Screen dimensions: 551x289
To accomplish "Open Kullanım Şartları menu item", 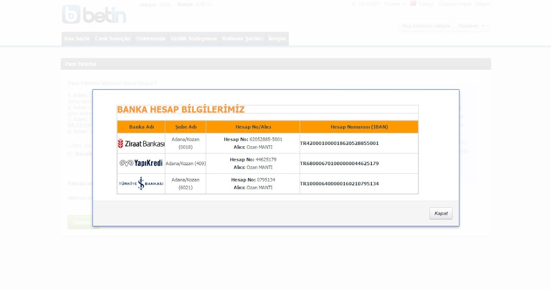I will click(x=242, y=39).
